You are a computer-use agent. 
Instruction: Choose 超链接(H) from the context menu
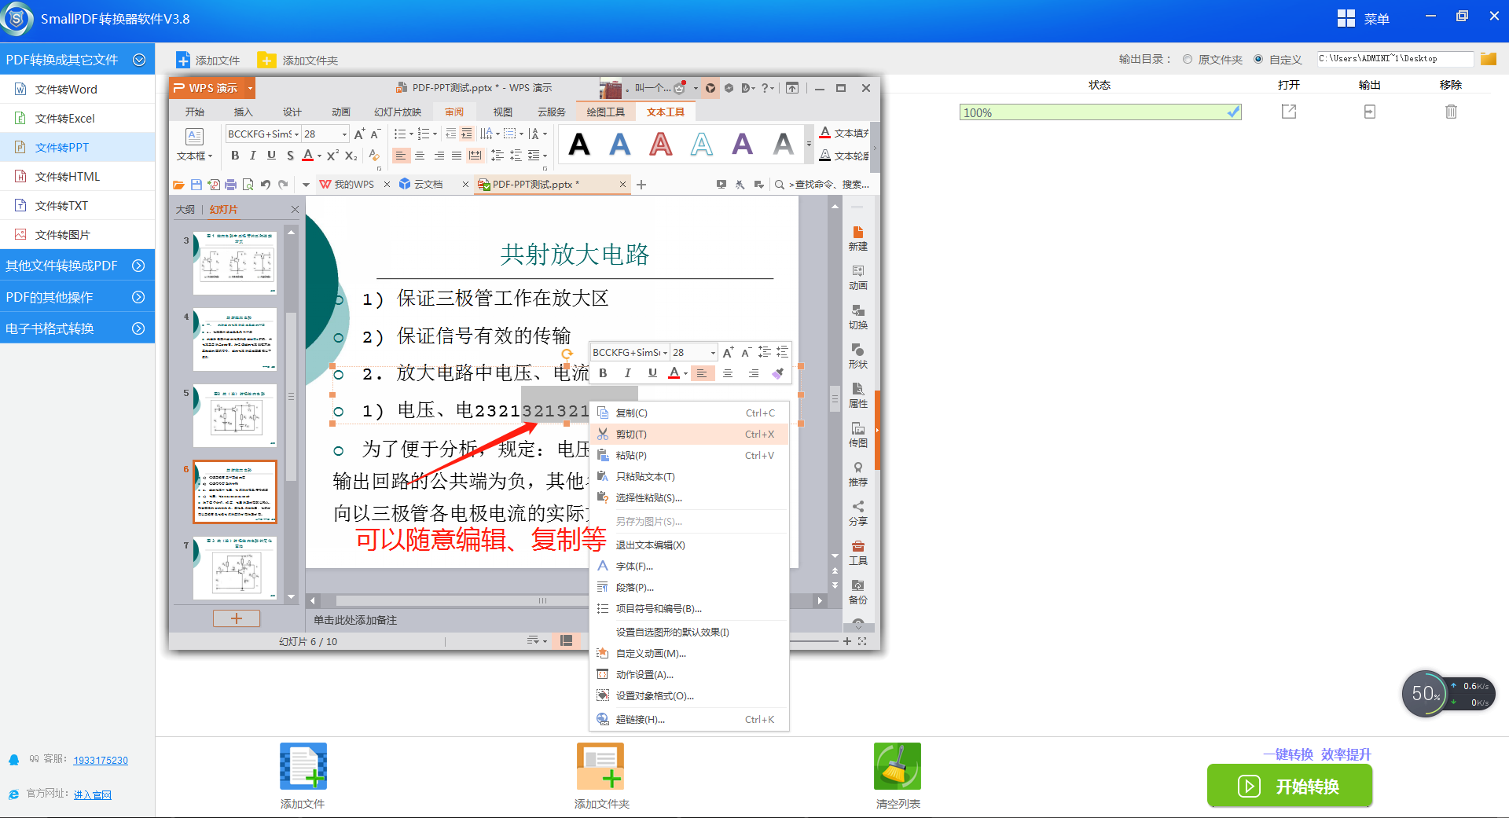point(689,720)
